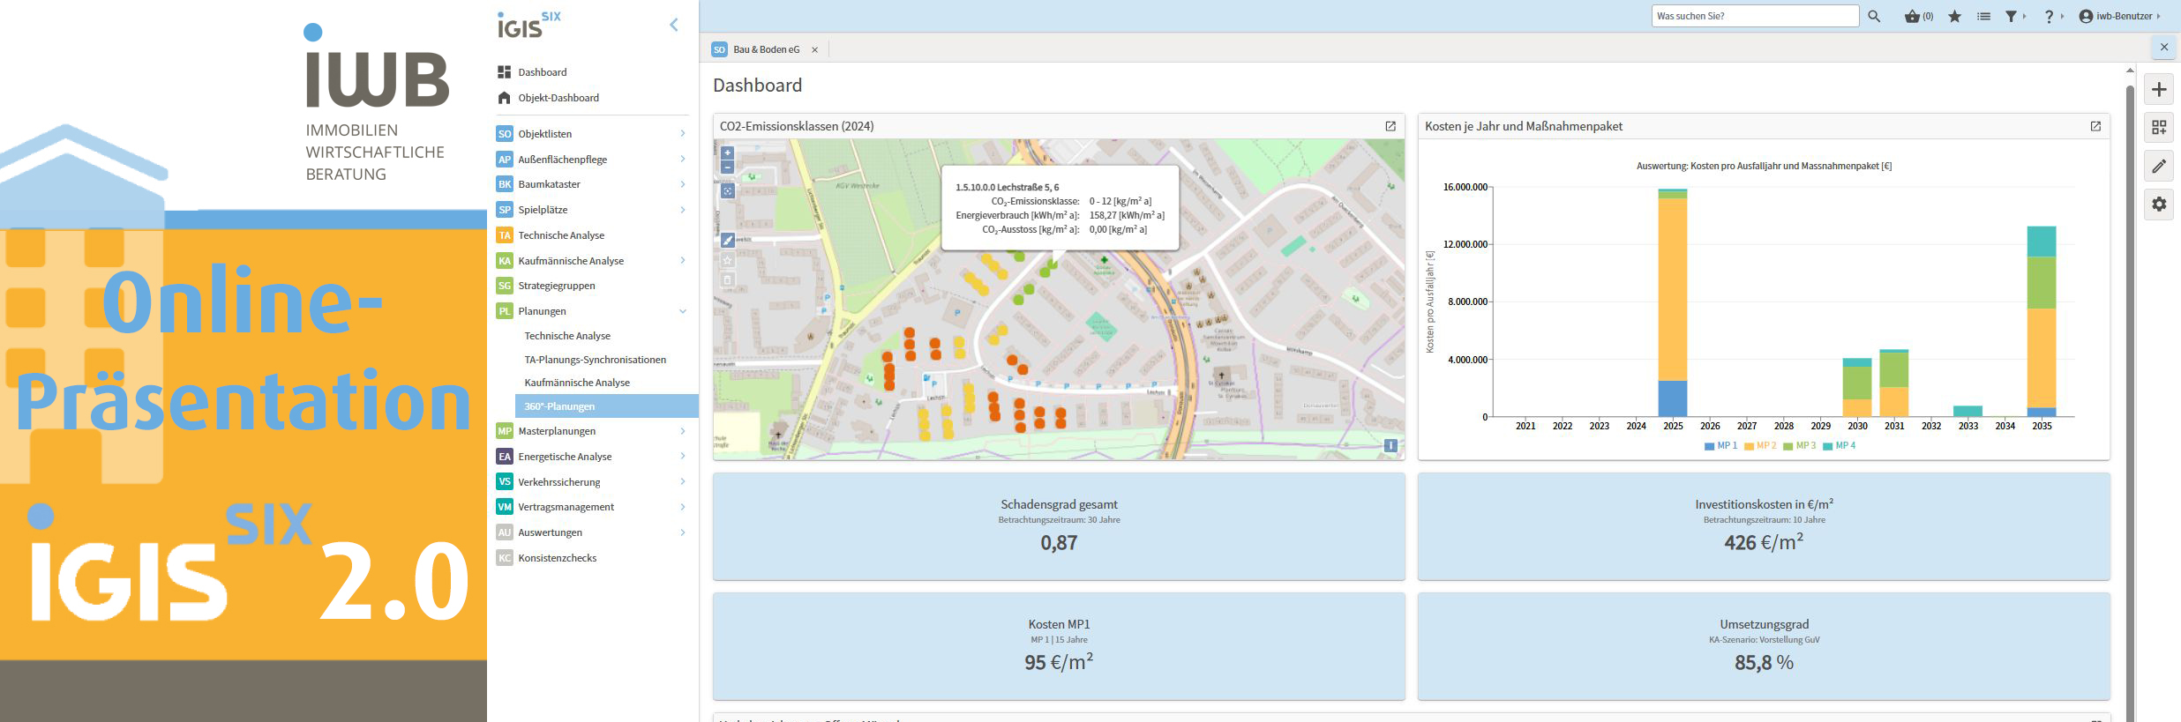Open Kosten je Jahr widget in new window
The width and height of the screenshot is (2181, 722).
(2095, 126)
